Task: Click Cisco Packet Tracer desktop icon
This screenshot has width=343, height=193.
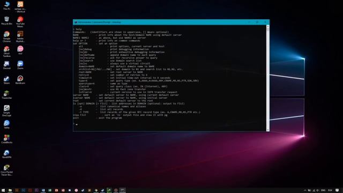Action: 6,170
